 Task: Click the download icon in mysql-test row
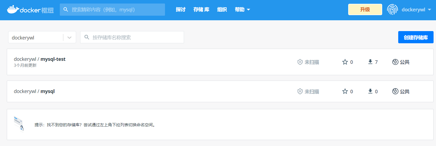point(370,62)
